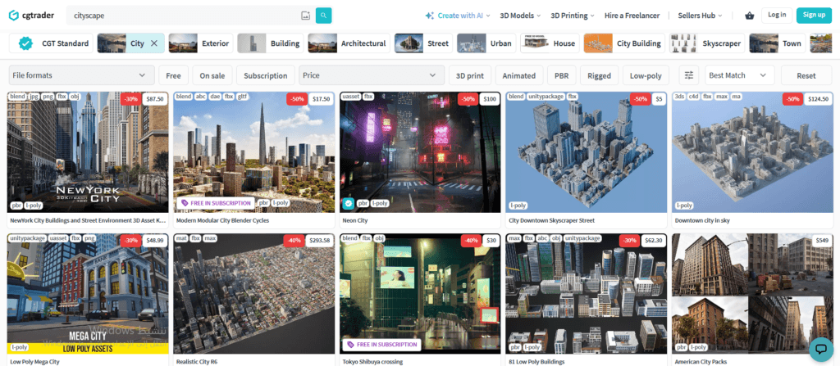Toggle the Subscription filter
Screen dimensions: 840x366
pos(266,75)
